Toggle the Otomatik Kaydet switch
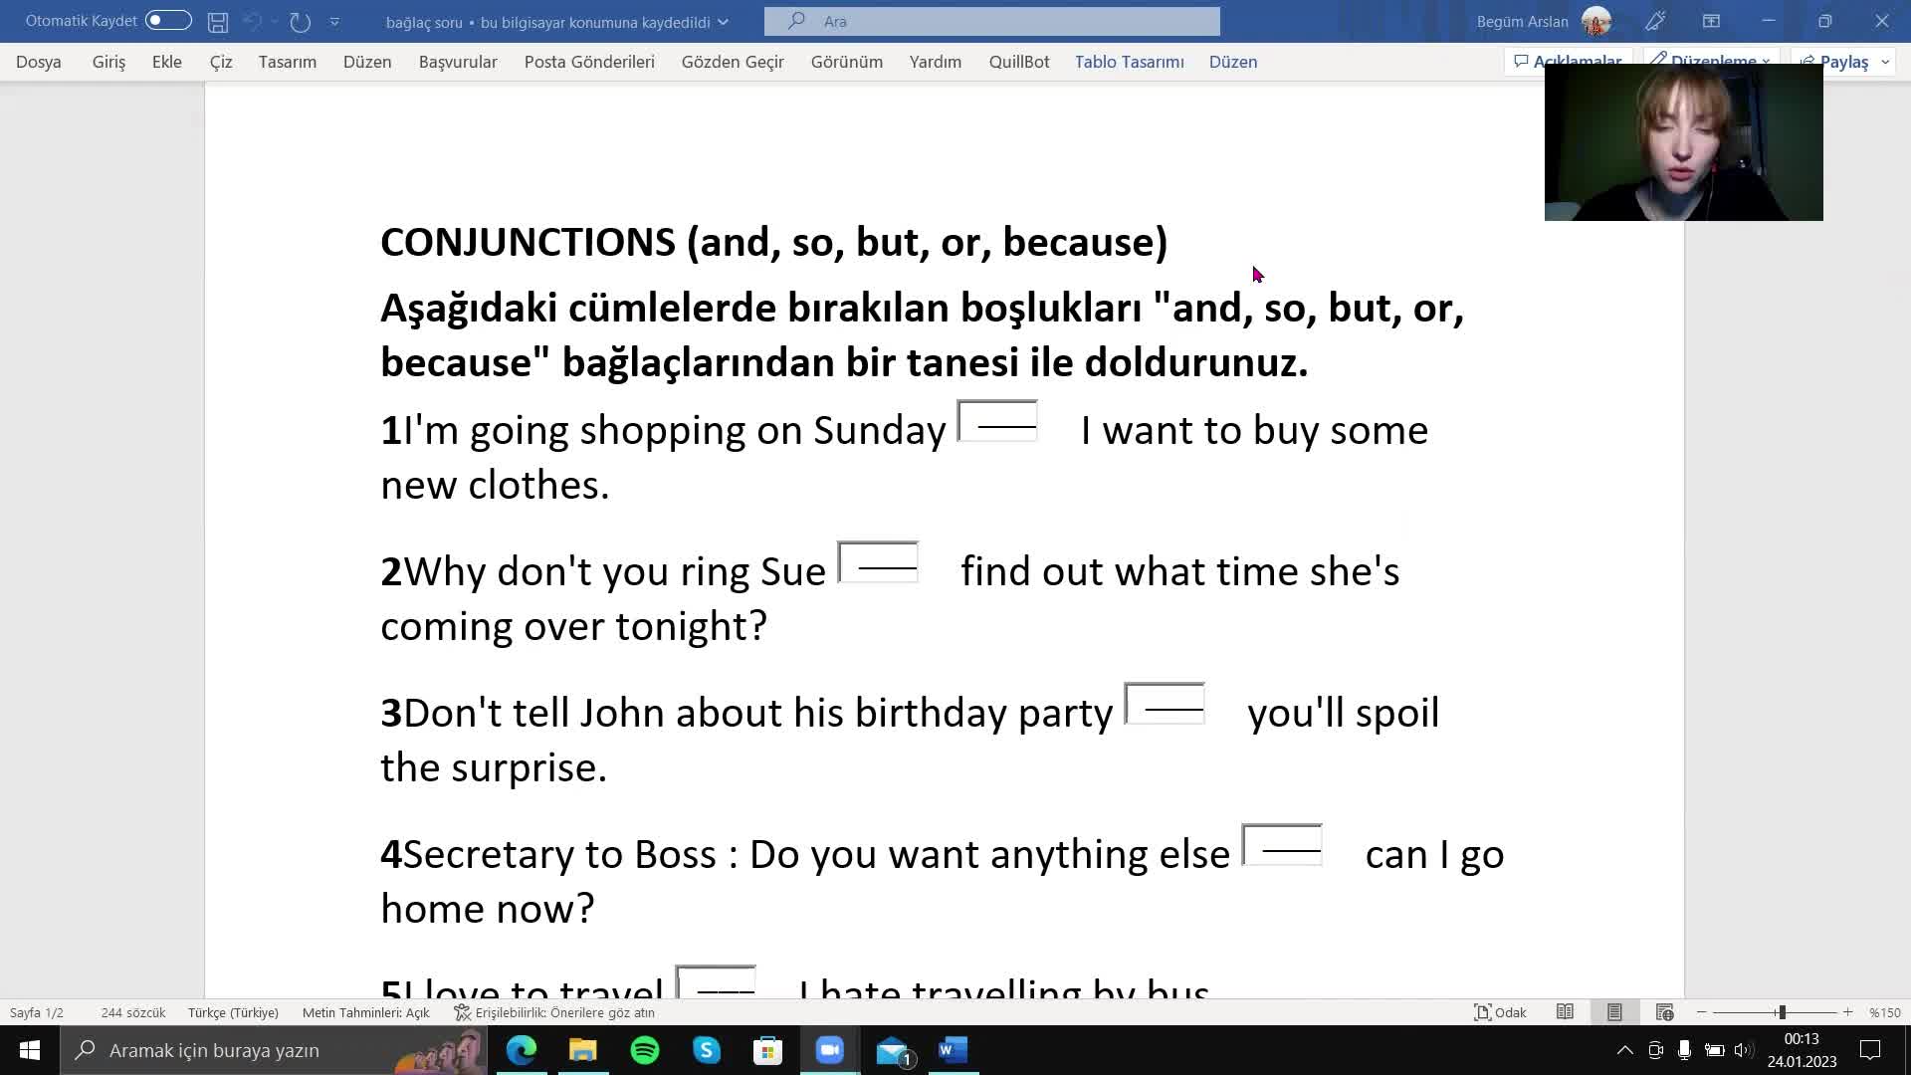This screenshot has height=1075, width=1911. click(168, 20)
